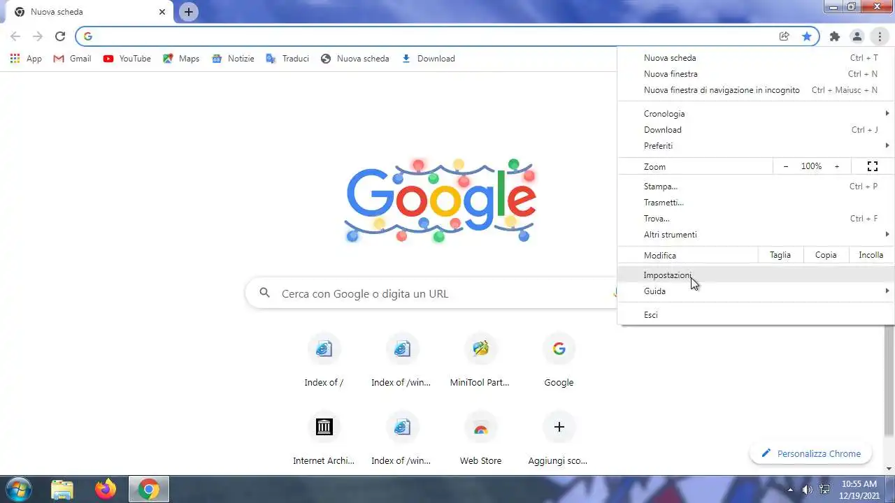The height and width of the screenshot is (503, 895).
Task: Click the reload page icon
Action: point(60,36)
